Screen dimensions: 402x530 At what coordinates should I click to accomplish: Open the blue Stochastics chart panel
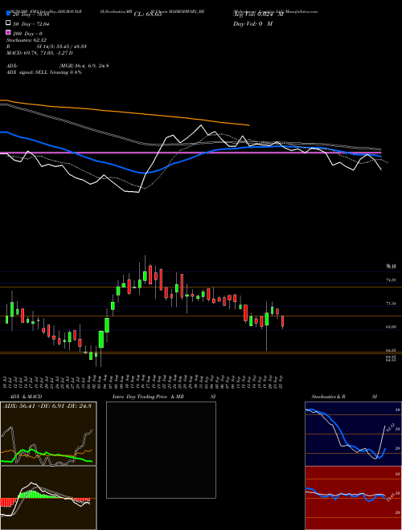353,434
